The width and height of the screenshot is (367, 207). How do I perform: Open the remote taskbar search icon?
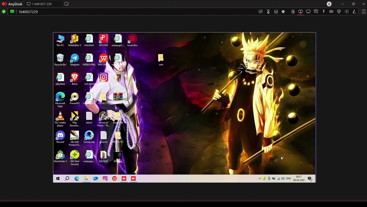pos(67,179)
